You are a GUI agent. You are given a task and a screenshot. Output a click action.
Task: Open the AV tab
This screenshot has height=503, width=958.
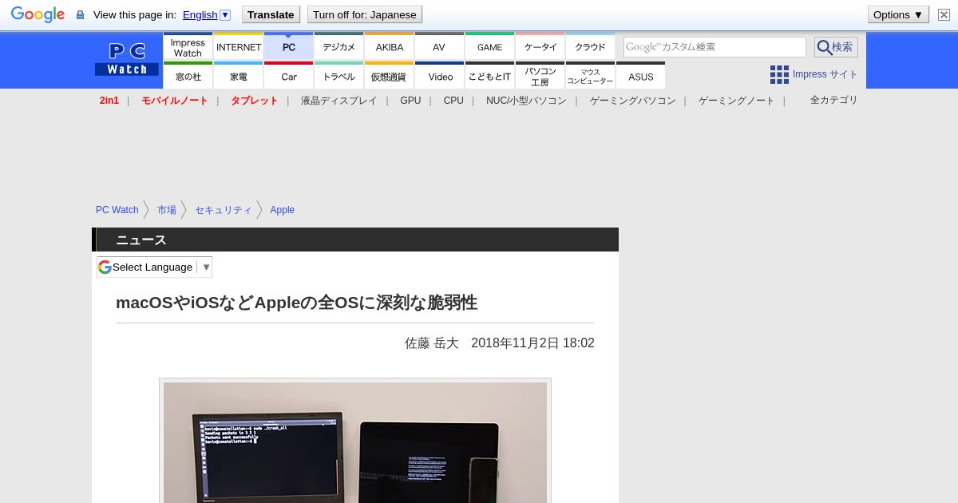click(x=439, y=46)
